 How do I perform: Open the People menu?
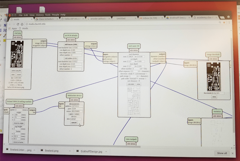click(x=55, y=15)
